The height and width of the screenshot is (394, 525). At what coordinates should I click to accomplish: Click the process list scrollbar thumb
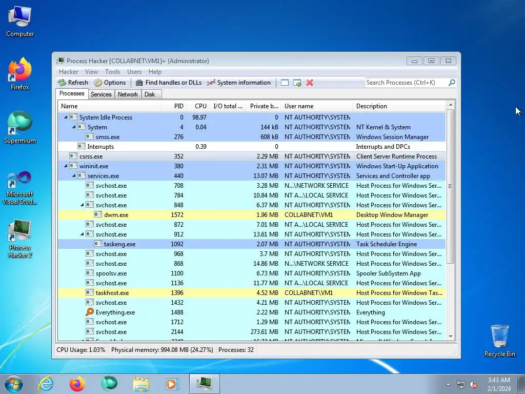click(450, 186)
